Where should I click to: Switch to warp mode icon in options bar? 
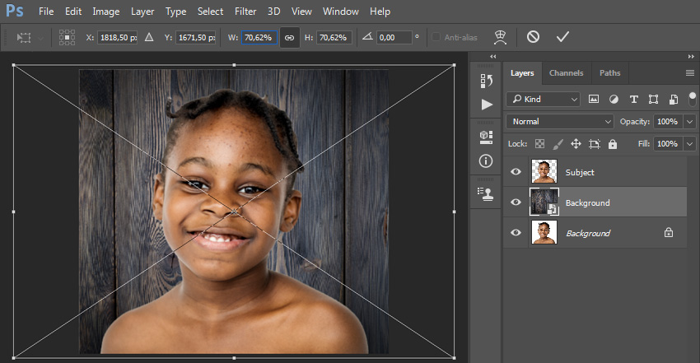(x=501, y=38)
